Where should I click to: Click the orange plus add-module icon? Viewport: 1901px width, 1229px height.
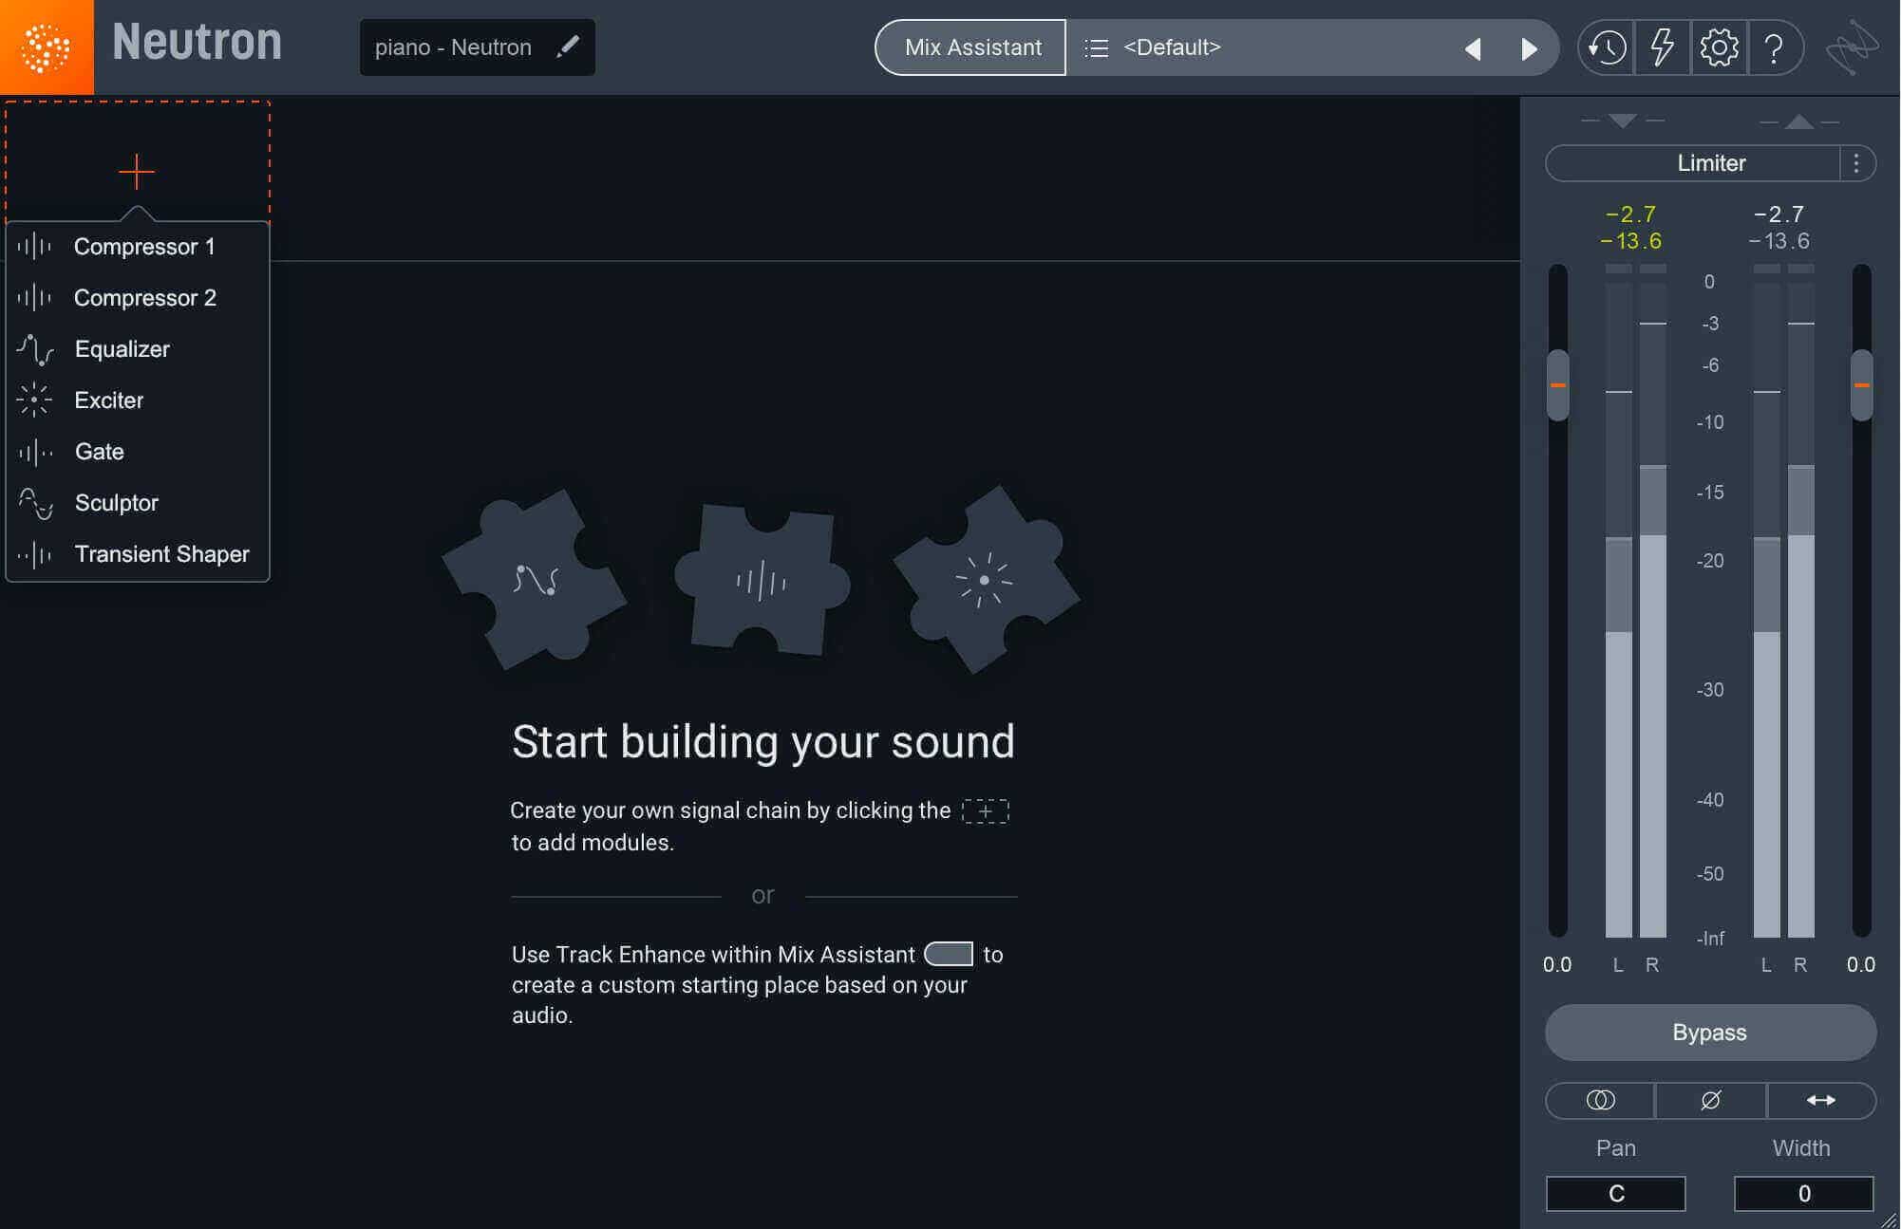137,172
